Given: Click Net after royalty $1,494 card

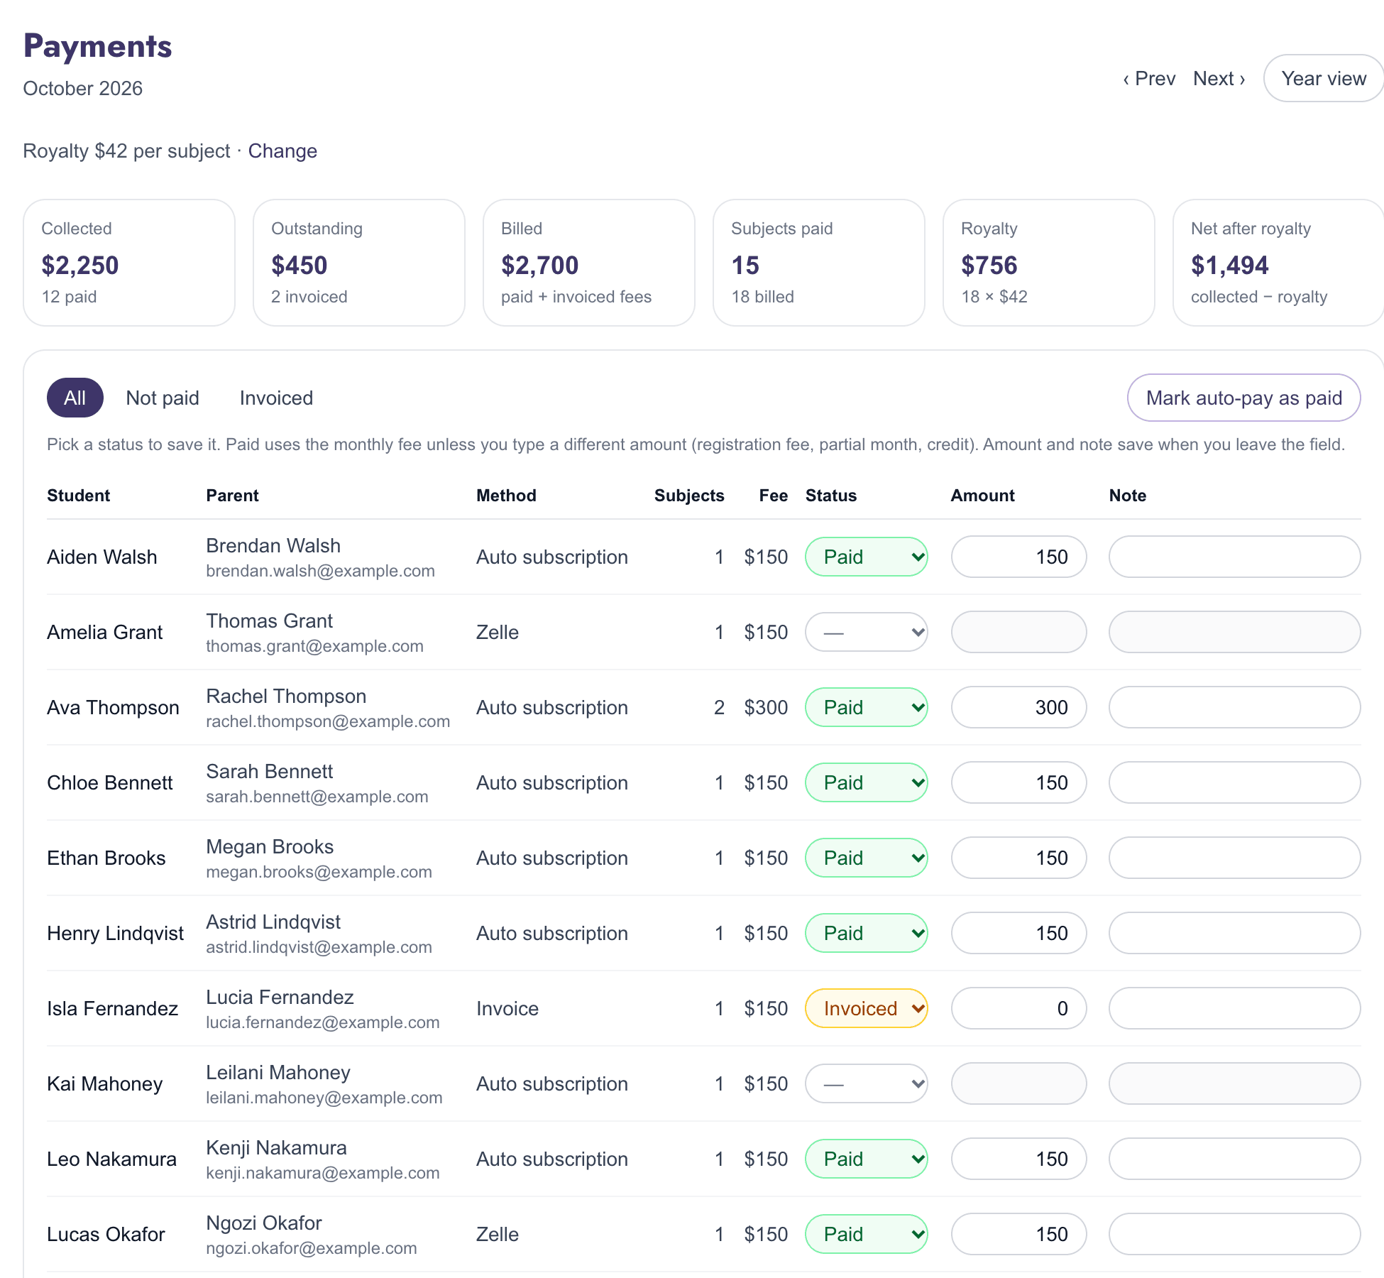Looking at the screenshot, I should click(1278, 263).
